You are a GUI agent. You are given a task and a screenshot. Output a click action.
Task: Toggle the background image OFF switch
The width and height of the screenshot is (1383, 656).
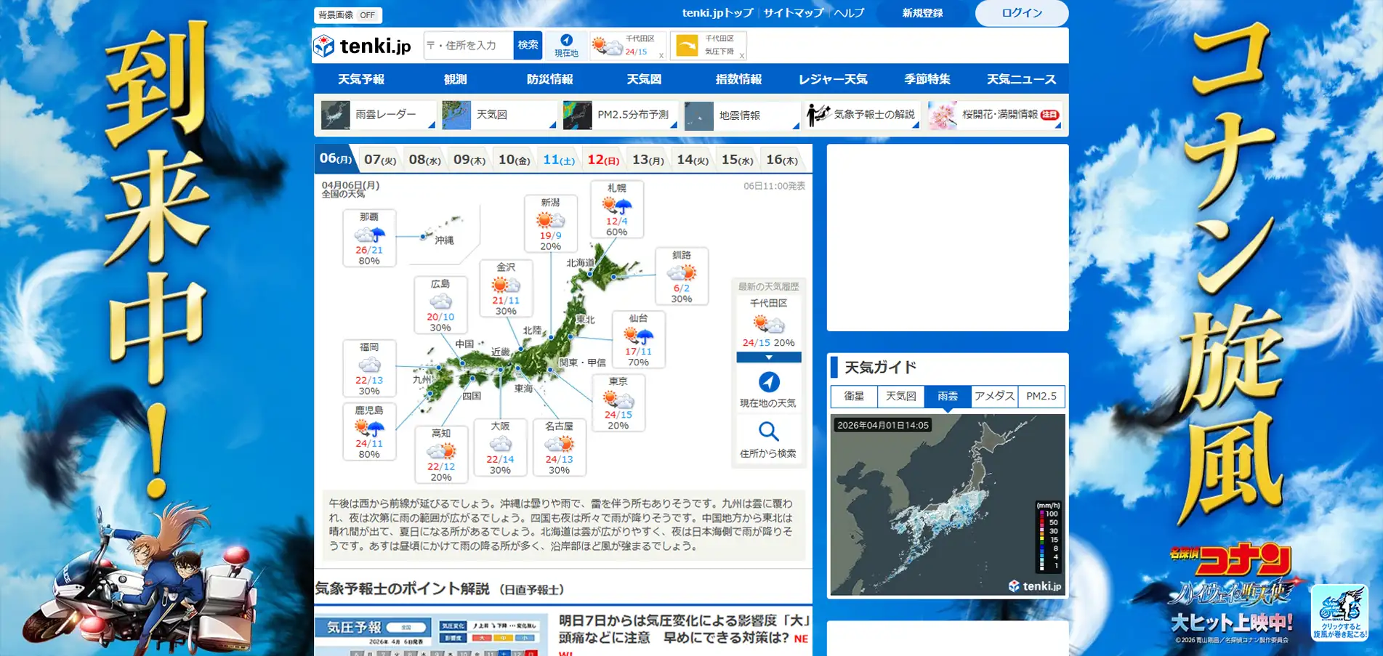point(367,15)
